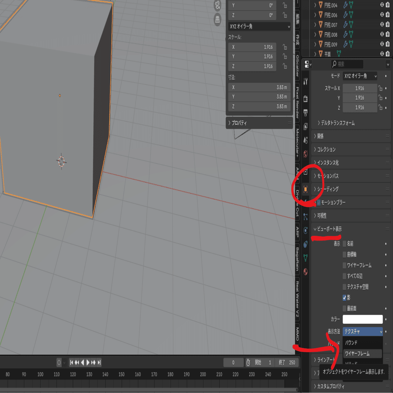
Task: Open the Object properties tab (orange square)
Action: (305, 189)
